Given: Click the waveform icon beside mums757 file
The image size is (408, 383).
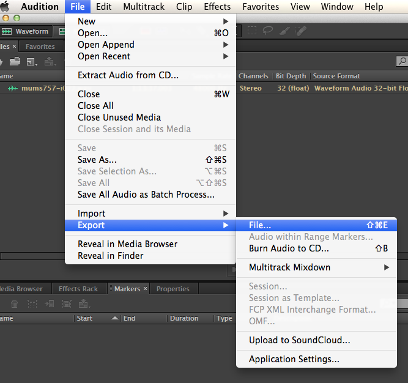Looking at the screenshot, I should 13,89.
